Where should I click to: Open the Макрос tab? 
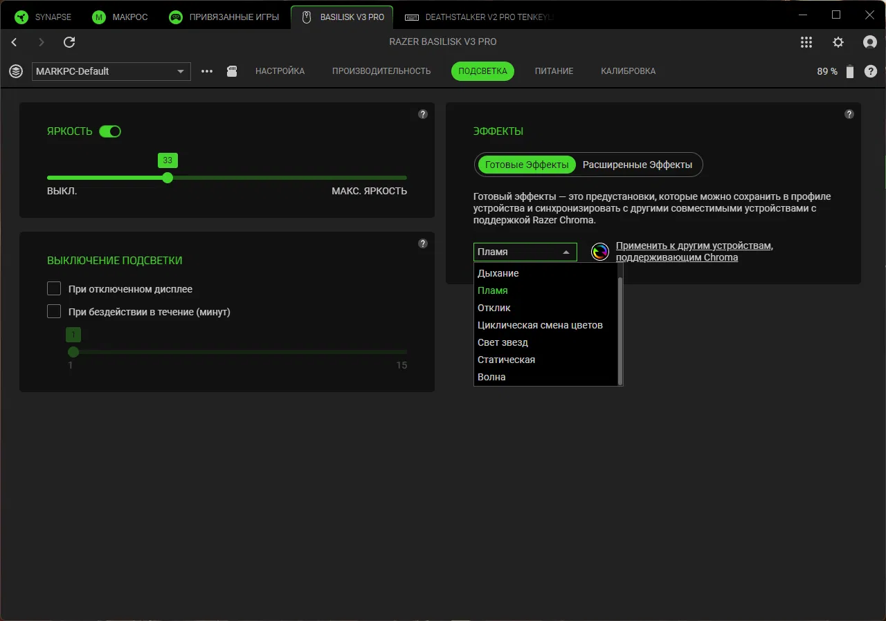click(120, 17)
